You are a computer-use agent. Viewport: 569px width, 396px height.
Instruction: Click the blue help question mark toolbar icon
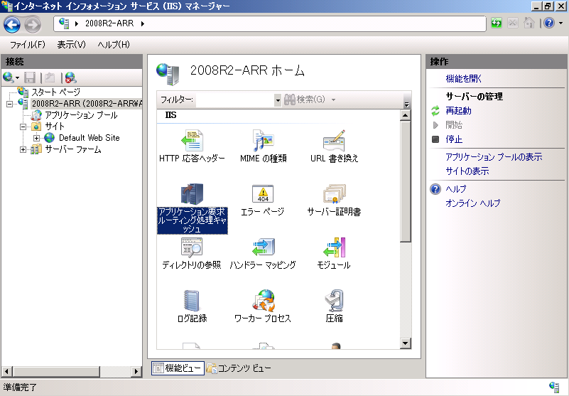pos(549,23)
